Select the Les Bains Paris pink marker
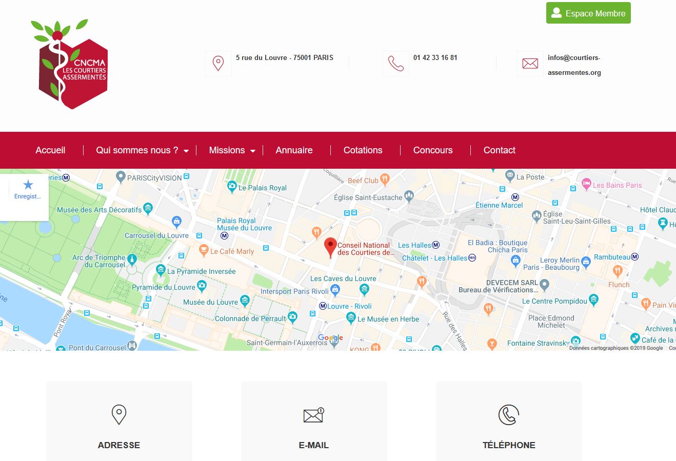 tap(586, 184)
